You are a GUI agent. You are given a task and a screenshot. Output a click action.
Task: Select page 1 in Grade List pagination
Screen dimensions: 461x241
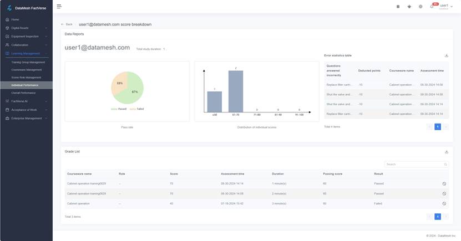[x=438, y=217]
